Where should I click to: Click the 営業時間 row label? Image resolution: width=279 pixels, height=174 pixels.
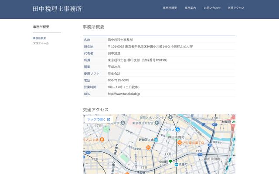pos(90,87)
